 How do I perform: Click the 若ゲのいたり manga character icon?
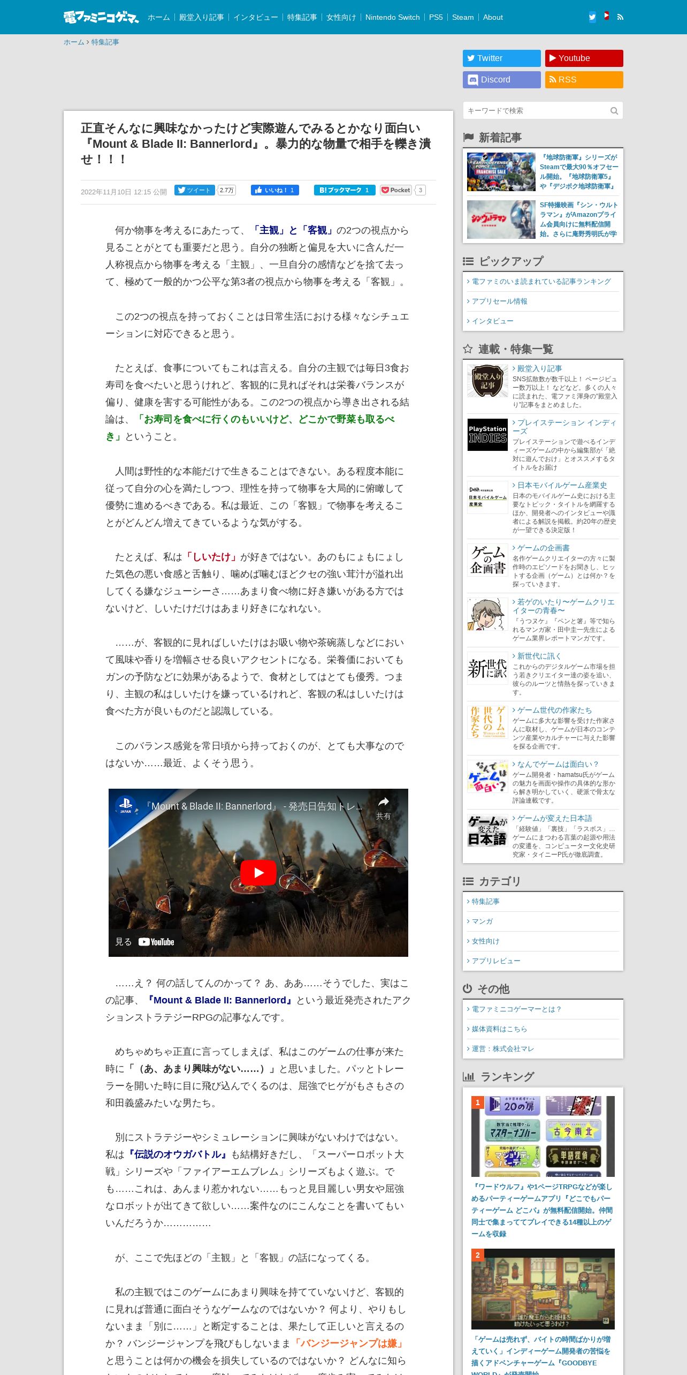[487, 614]
